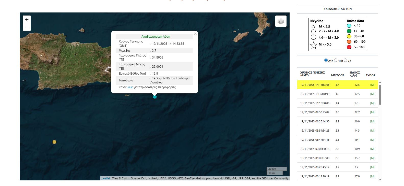
Task: Close the earthquake info popup
Action: coord(195,34)
